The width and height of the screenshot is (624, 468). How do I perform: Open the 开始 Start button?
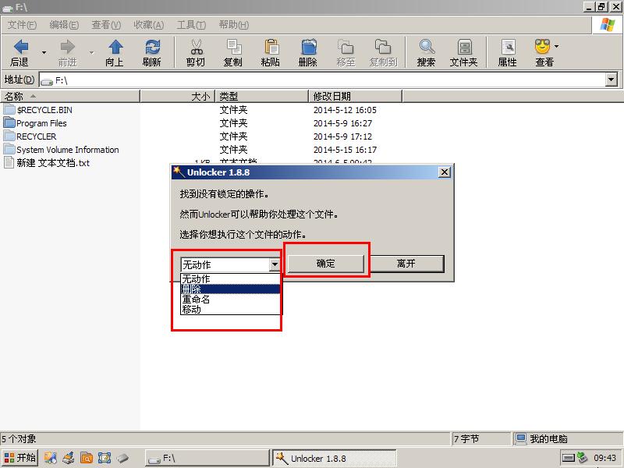coord(20,458)
